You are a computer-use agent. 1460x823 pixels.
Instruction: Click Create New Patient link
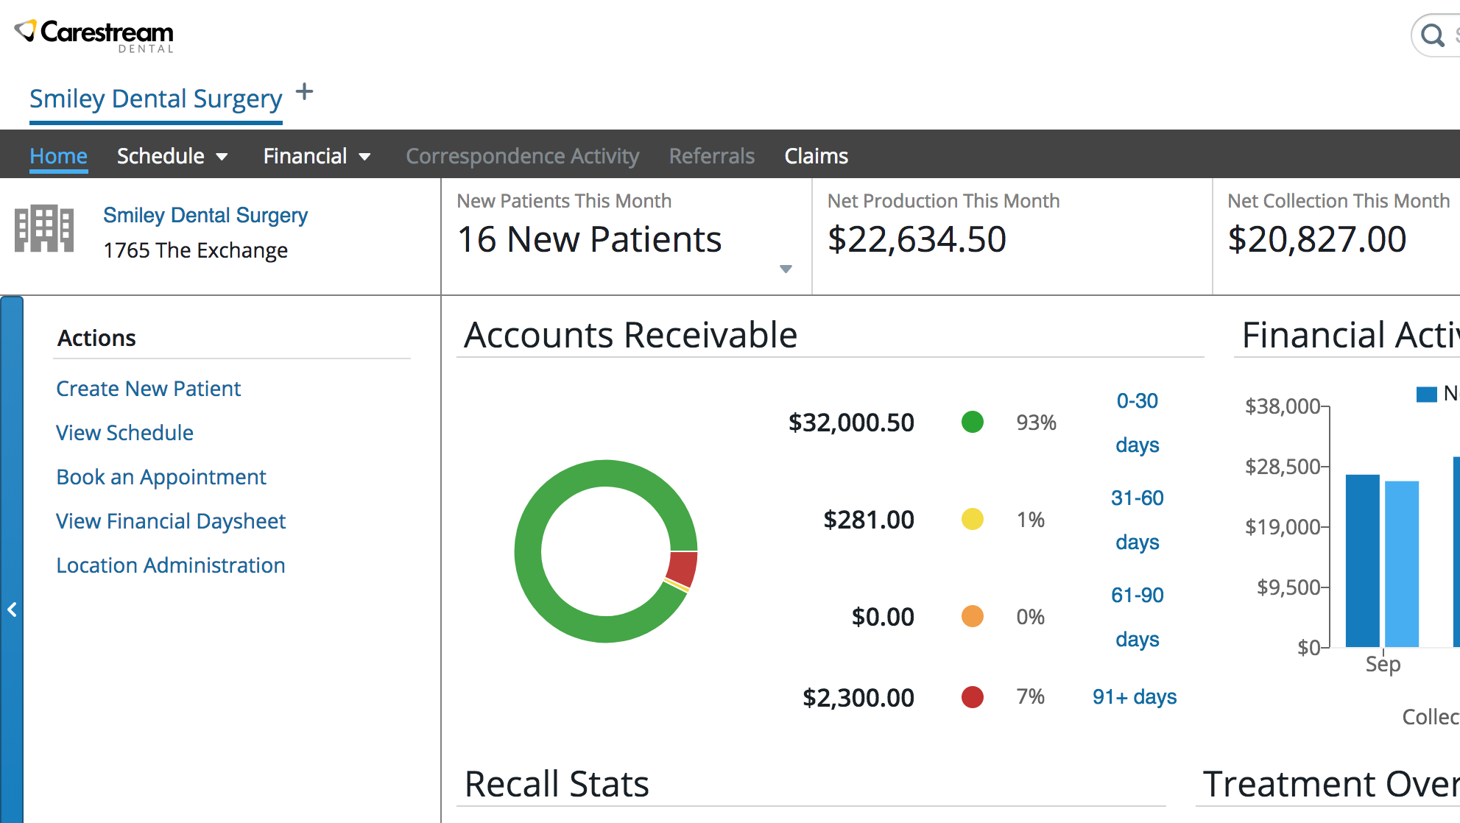pos(149,389)
